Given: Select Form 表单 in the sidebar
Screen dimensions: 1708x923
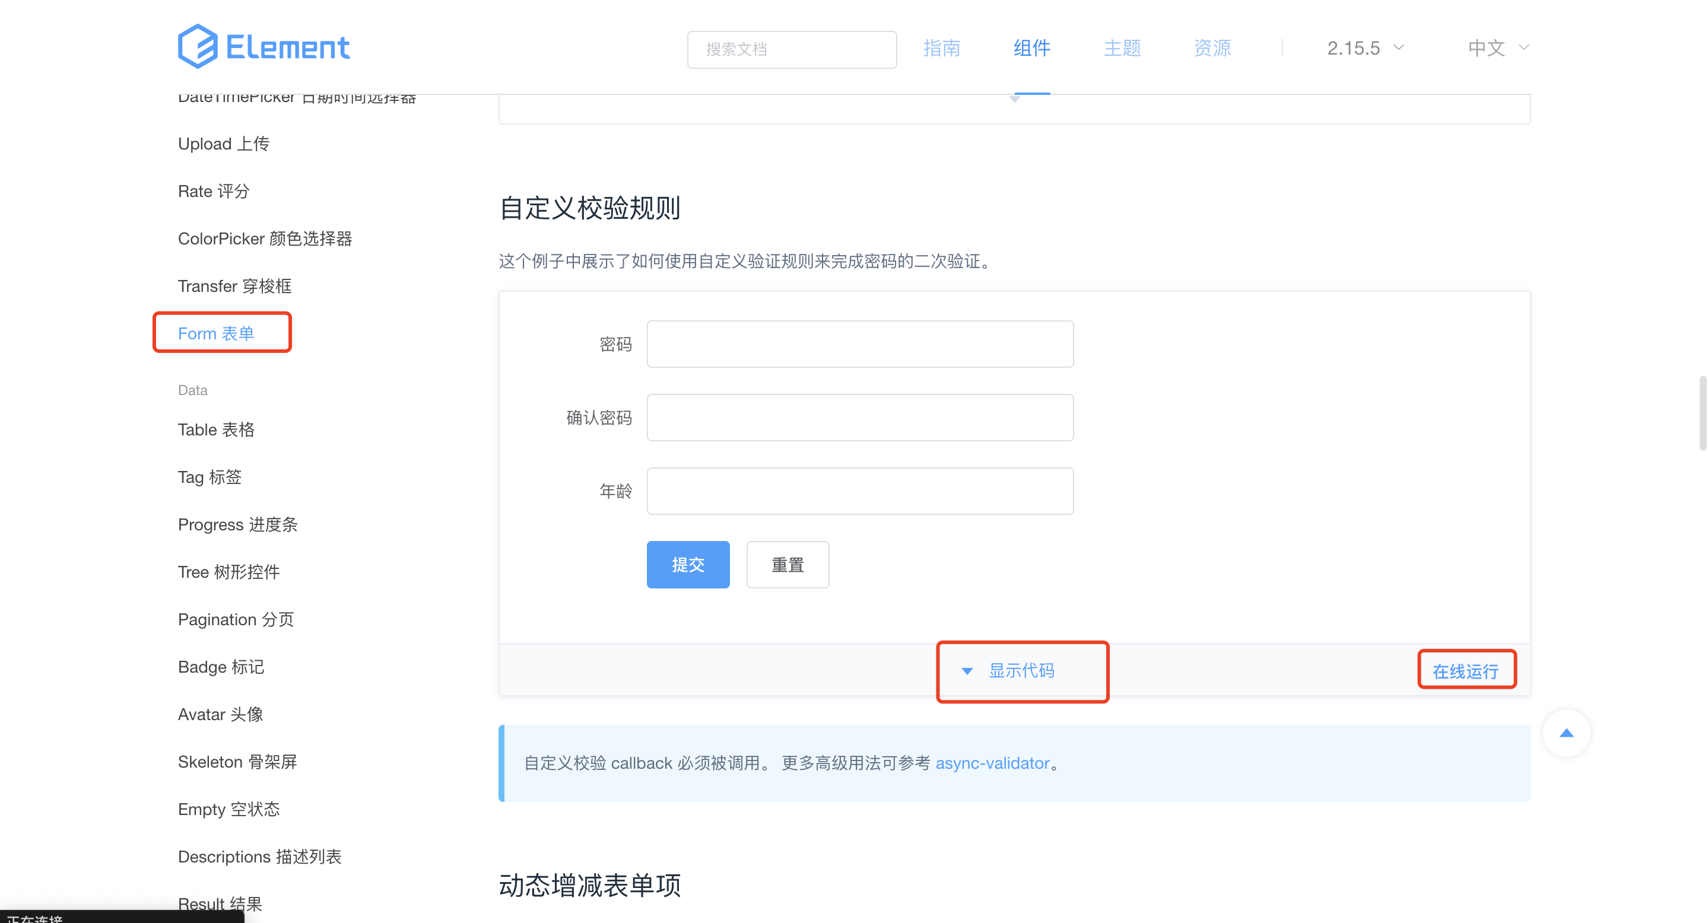Looking at the screenshot, I should (215, 333).
